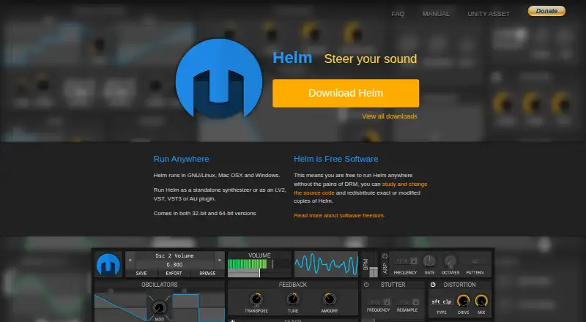Turn the ARP Gate knob
586x322 pixels.
429,261
